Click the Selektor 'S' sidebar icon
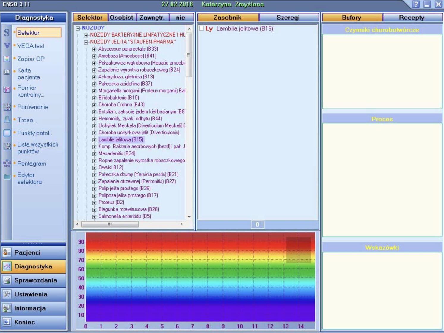The width and height of the screenshot is (444, 333). 7,32
